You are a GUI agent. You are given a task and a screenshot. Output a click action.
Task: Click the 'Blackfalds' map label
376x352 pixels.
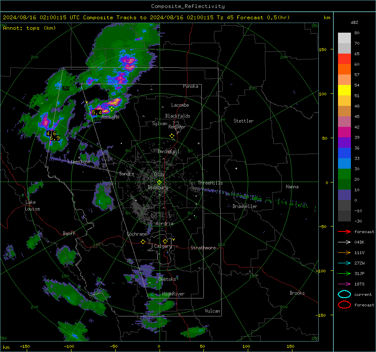[x=178, y=116]
